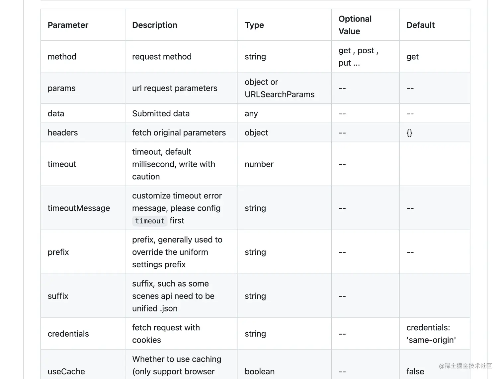Select the 'method' parameter cell
Screen dimensions: 502x379
(x=62, y=57)
